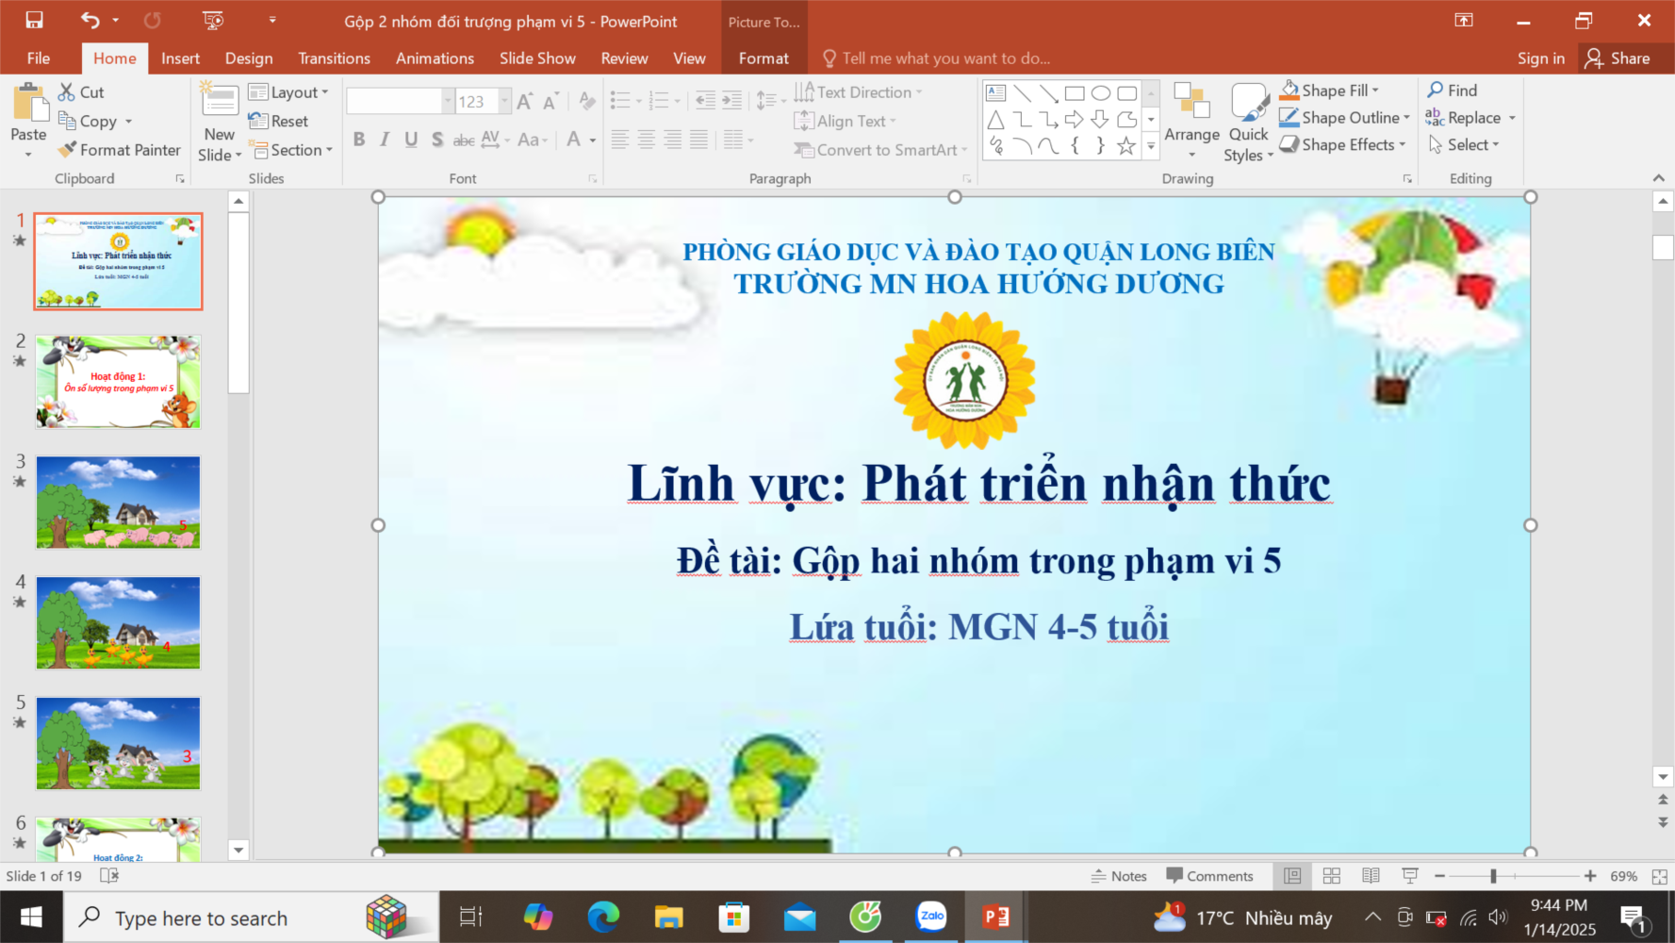Viewport: 1675px width, 943px height.
Task: Switch to Slide Sorter view
Action: click(x=1332, y=876)
